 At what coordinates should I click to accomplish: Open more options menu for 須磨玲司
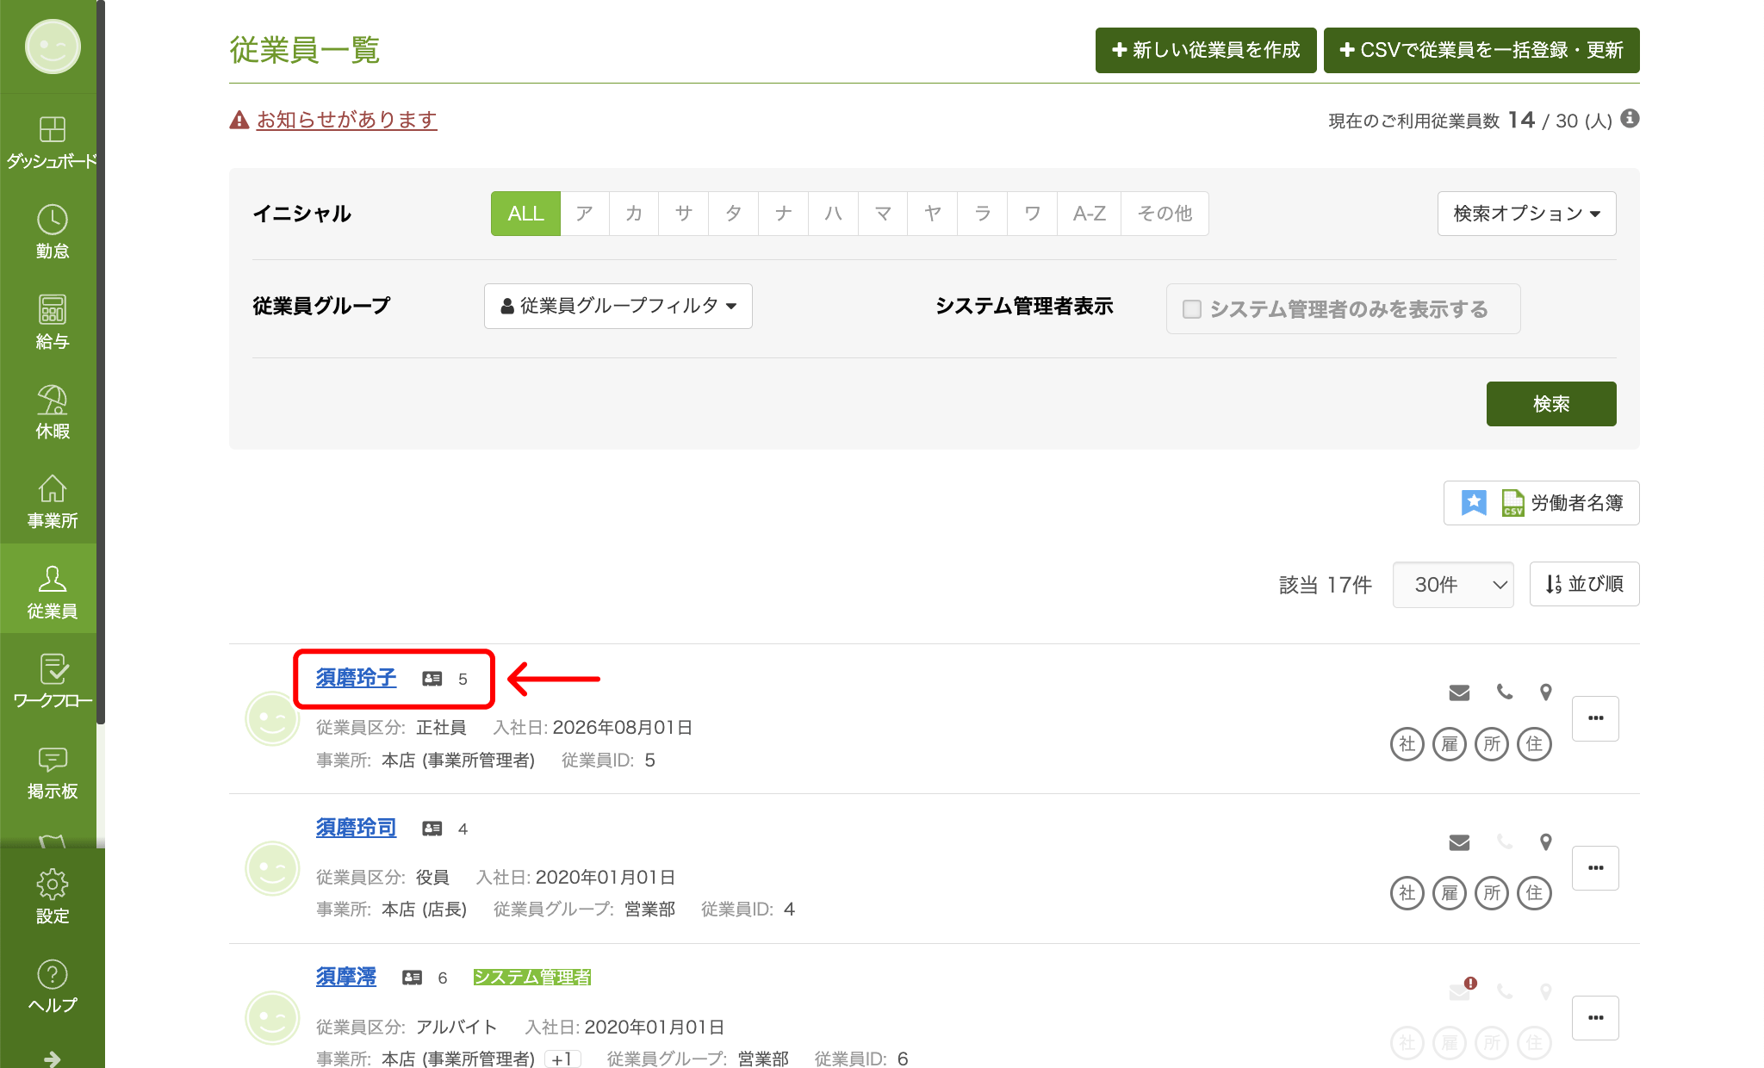[1595, 868]
